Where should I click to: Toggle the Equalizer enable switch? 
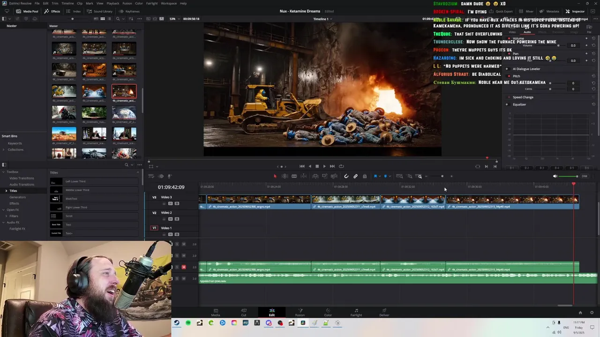tap(507, 104)
